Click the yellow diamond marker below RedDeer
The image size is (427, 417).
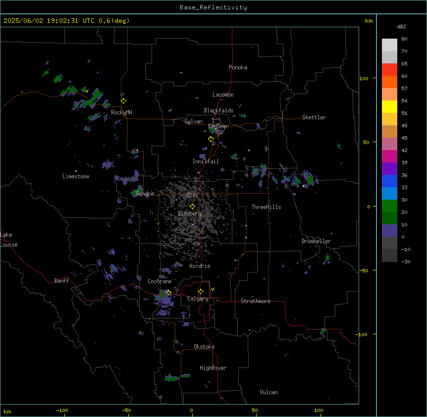211,139
